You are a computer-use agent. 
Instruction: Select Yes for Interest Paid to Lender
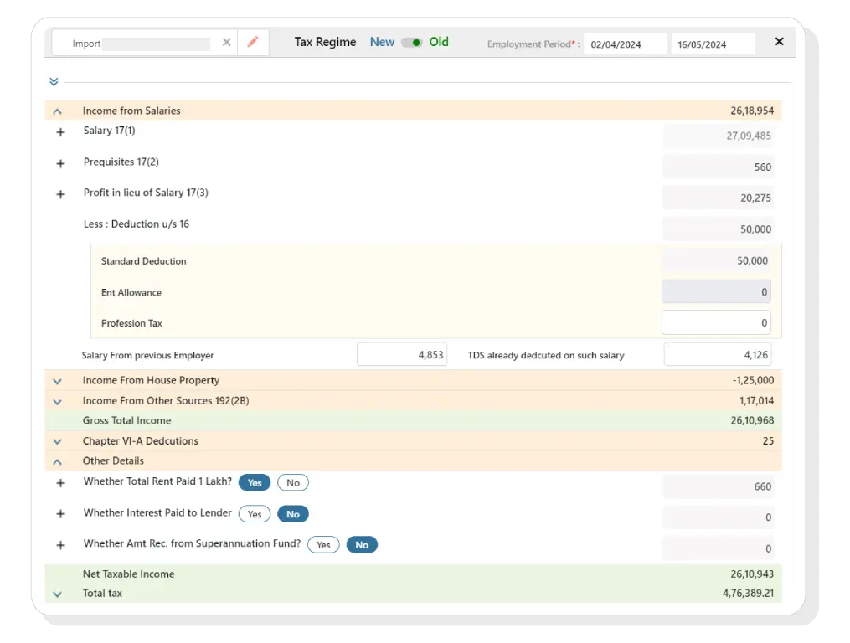pyautogui.click(x=254, y=513)
